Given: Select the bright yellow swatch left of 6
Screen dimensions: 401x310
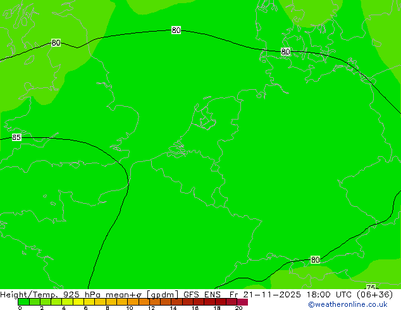Looking at the screenshot, I should point(78,302).
